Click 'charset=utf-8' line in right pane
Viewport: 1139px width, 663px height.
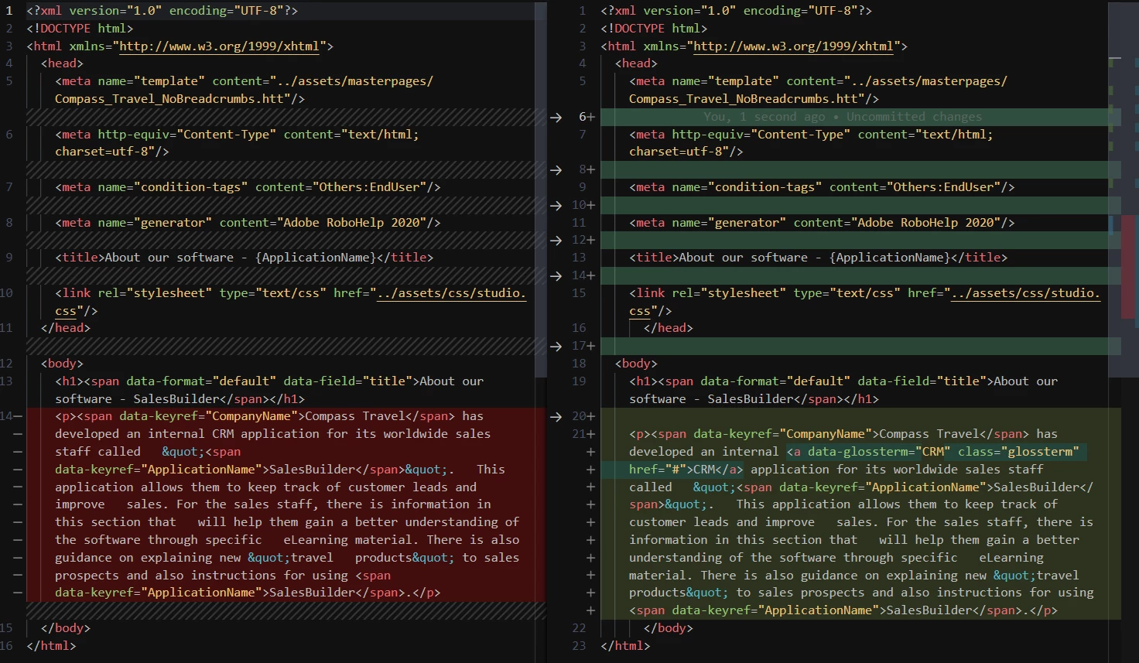click(x=686, y=152)
